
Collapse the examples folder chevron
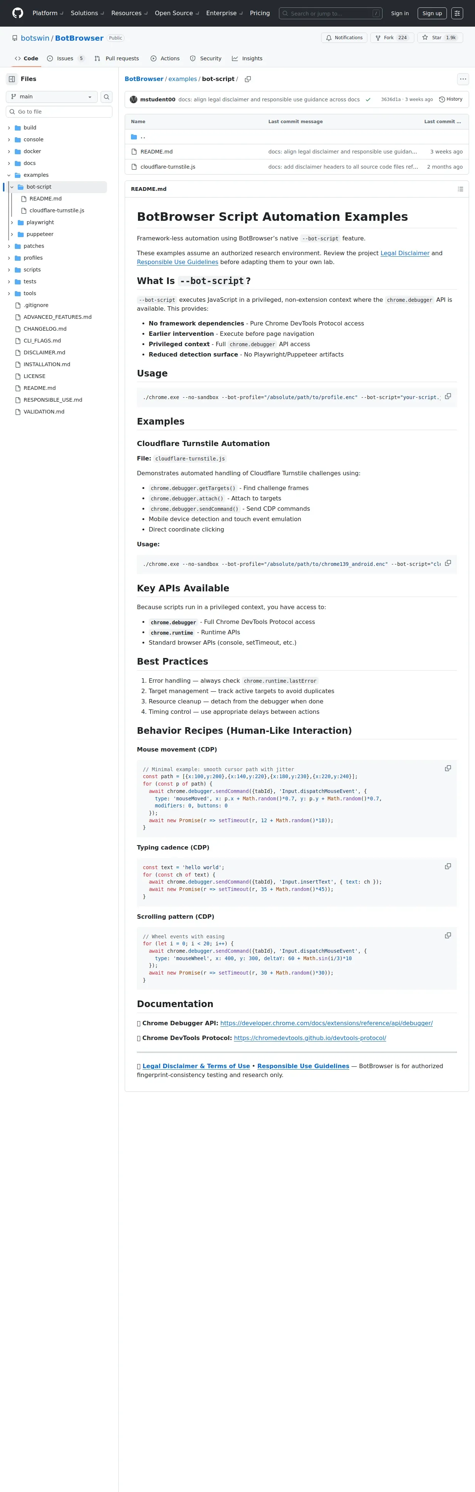click(9, 175)
